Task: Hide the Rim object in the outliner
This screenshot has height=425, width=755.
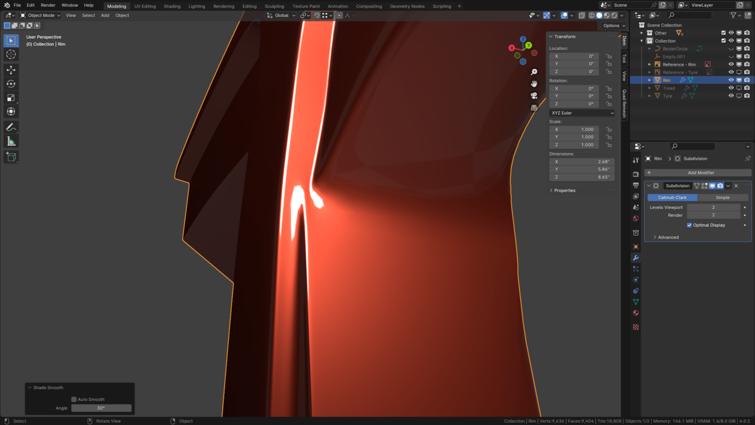Action: coord(731,80)
